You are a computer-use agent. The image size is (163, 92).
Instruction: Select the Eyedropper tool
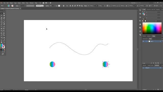(x=2, y=35)
